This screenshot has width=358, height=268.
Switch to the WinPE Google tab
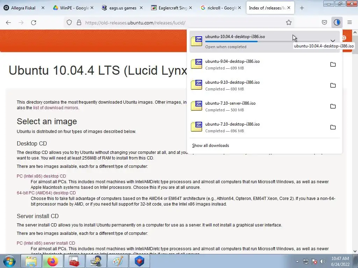(71, 8)
